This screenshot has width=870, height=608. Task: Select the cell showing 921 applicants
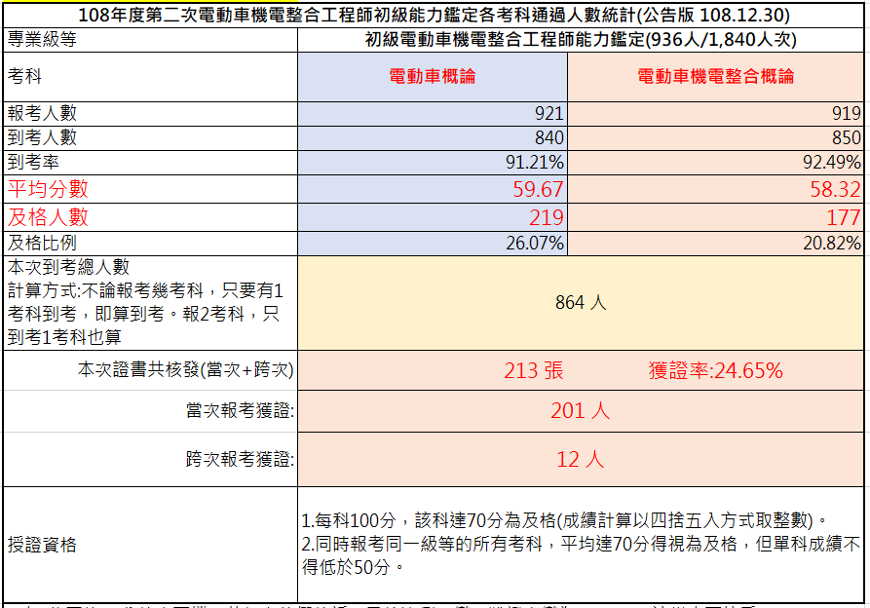tap(432, 113)
